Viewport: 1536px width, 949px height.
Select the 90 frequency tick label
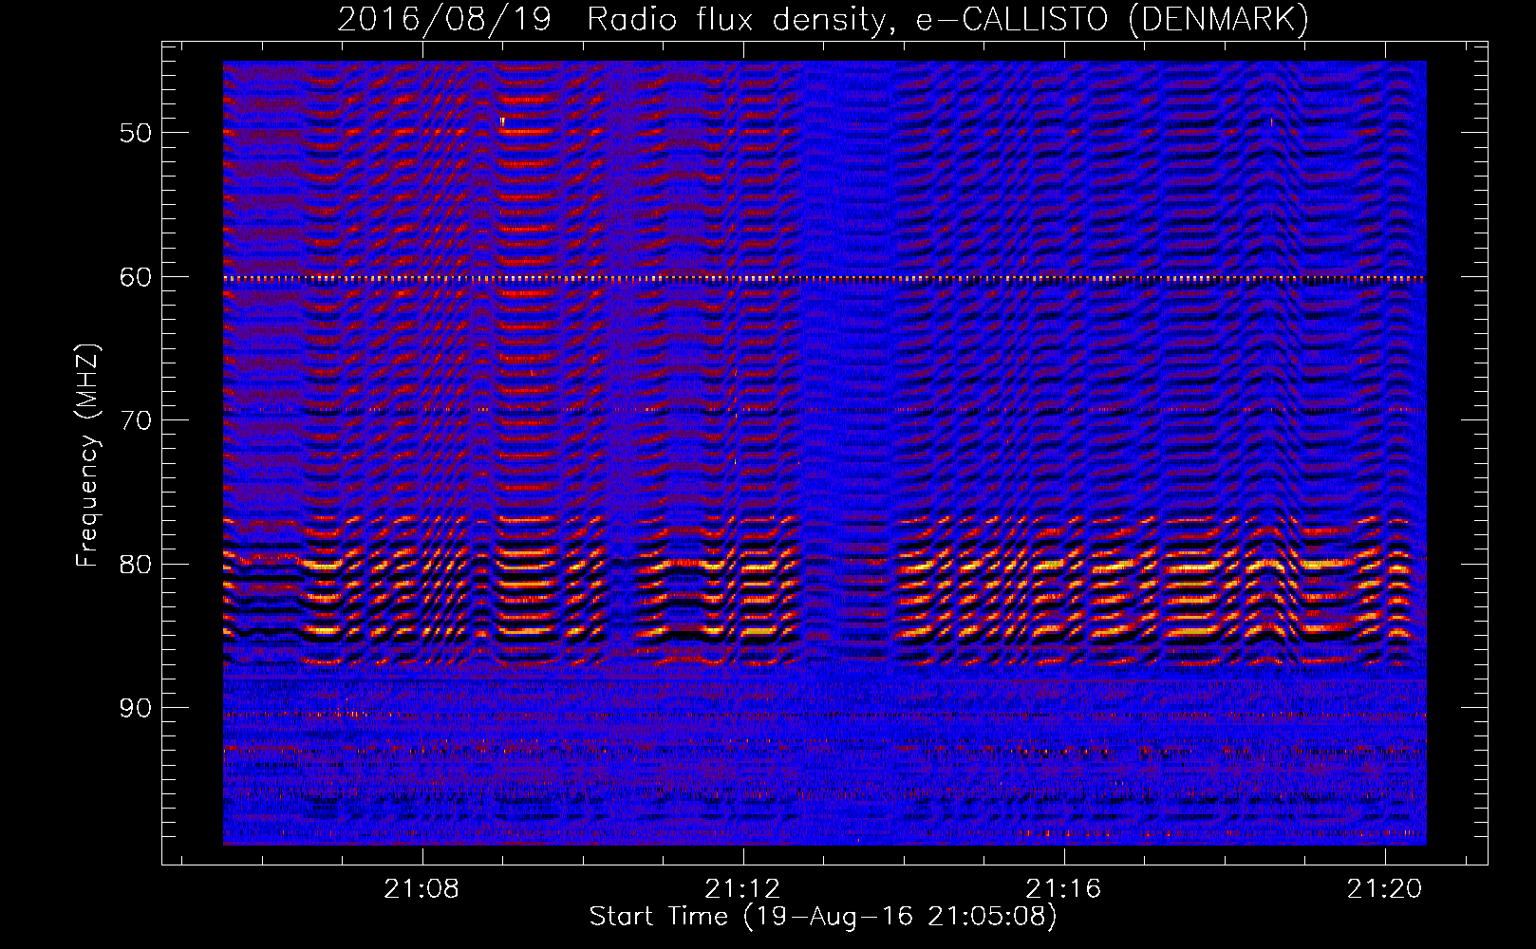pyautogui.click(x=136, y=708)
